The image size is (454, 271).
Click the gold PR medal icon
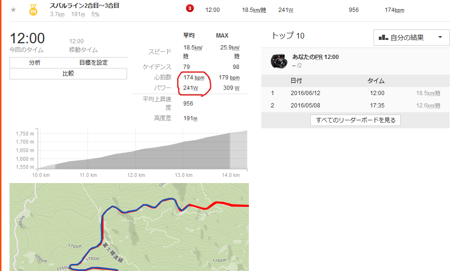[x=33, y=10]
